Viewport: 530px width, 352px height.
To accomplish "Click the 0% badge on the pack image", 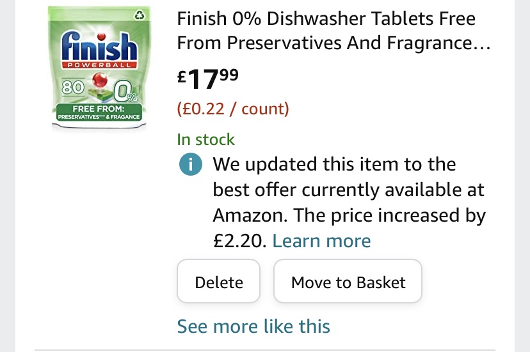I will tap(125, 91).
